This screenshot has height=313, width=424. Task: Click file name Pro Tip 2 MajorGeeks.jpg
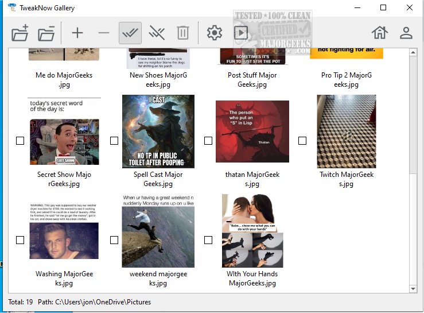347,80
